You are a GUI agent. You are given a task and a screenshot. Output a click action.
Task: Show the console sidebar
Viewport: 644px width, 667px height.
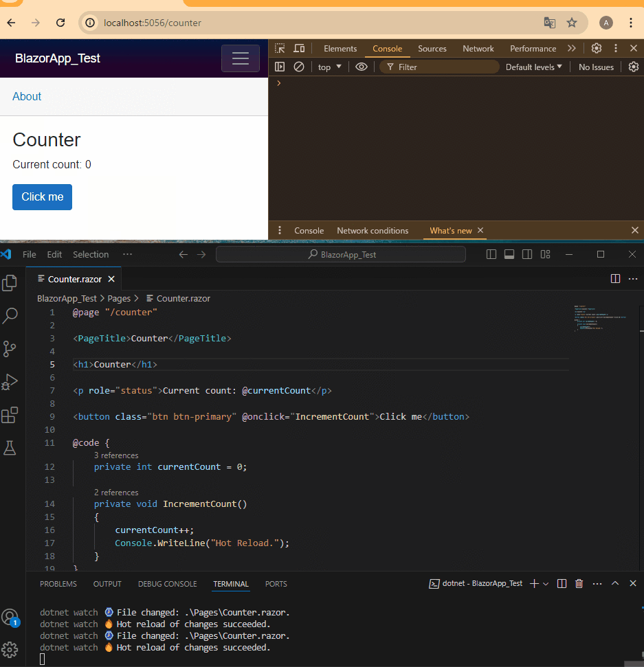280,67
